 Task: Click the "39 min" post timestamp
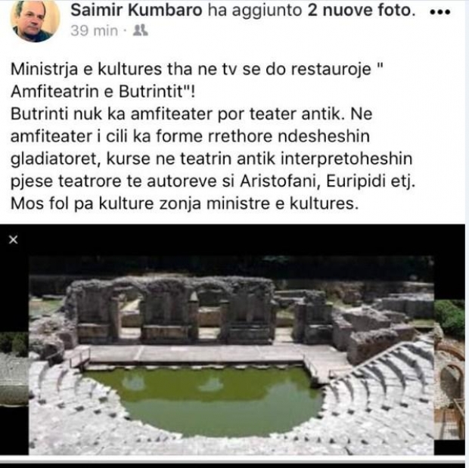(x=95, y=31)
